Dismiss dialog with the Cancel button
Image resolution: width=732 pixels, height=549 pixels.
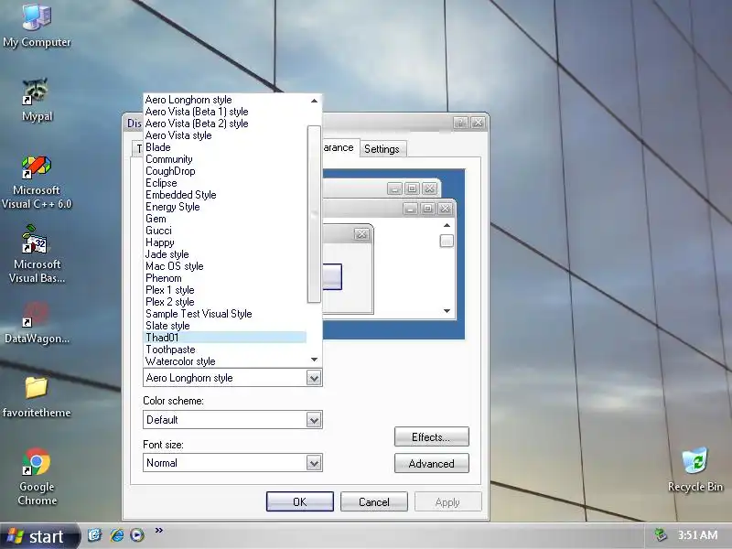click(x=374, y=501)
